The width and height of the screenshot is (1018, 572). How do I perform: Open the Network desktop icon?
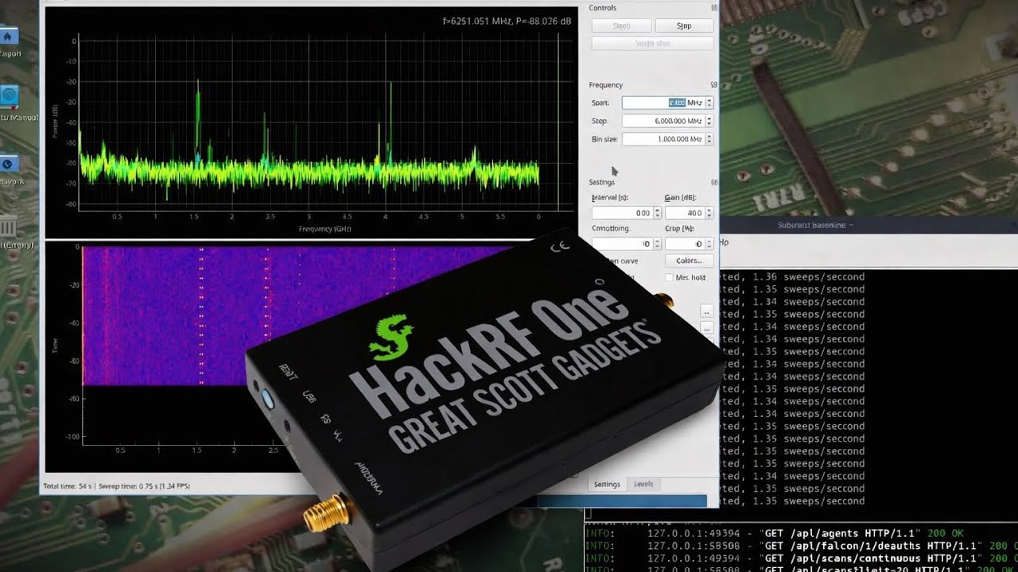(x=8, y=164)
